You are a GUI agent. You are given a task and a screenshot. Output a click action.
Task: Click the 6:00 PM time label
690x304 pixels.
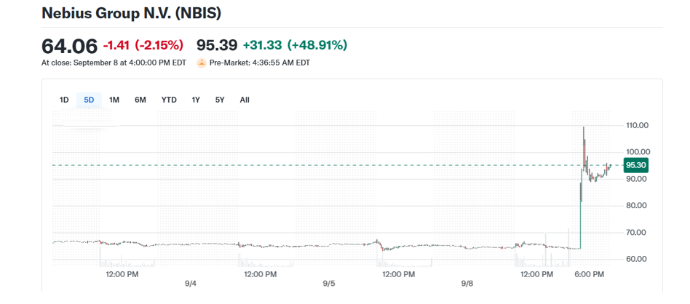tap(589, 274)
